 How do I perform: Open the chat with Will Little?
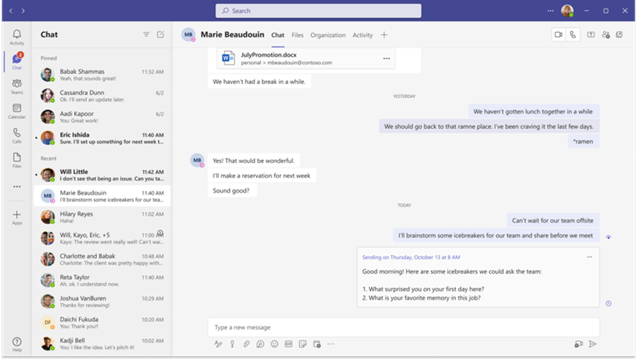point(102,175)
